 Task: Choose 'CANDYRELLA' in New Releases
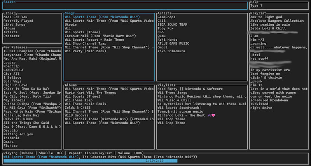[14, 70]
